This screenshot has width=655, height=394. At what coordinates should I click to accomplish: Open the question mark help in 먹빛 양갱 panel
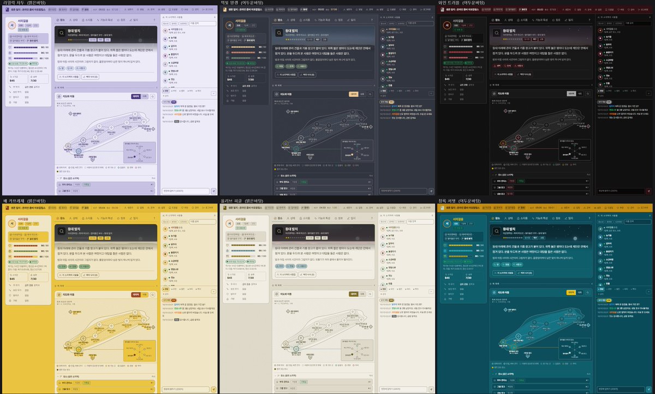click(x=372, y=20)
